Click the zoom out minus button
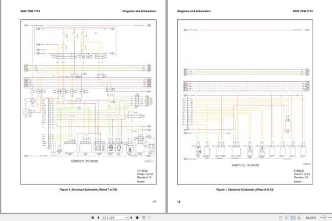 (x=325, y=217)
